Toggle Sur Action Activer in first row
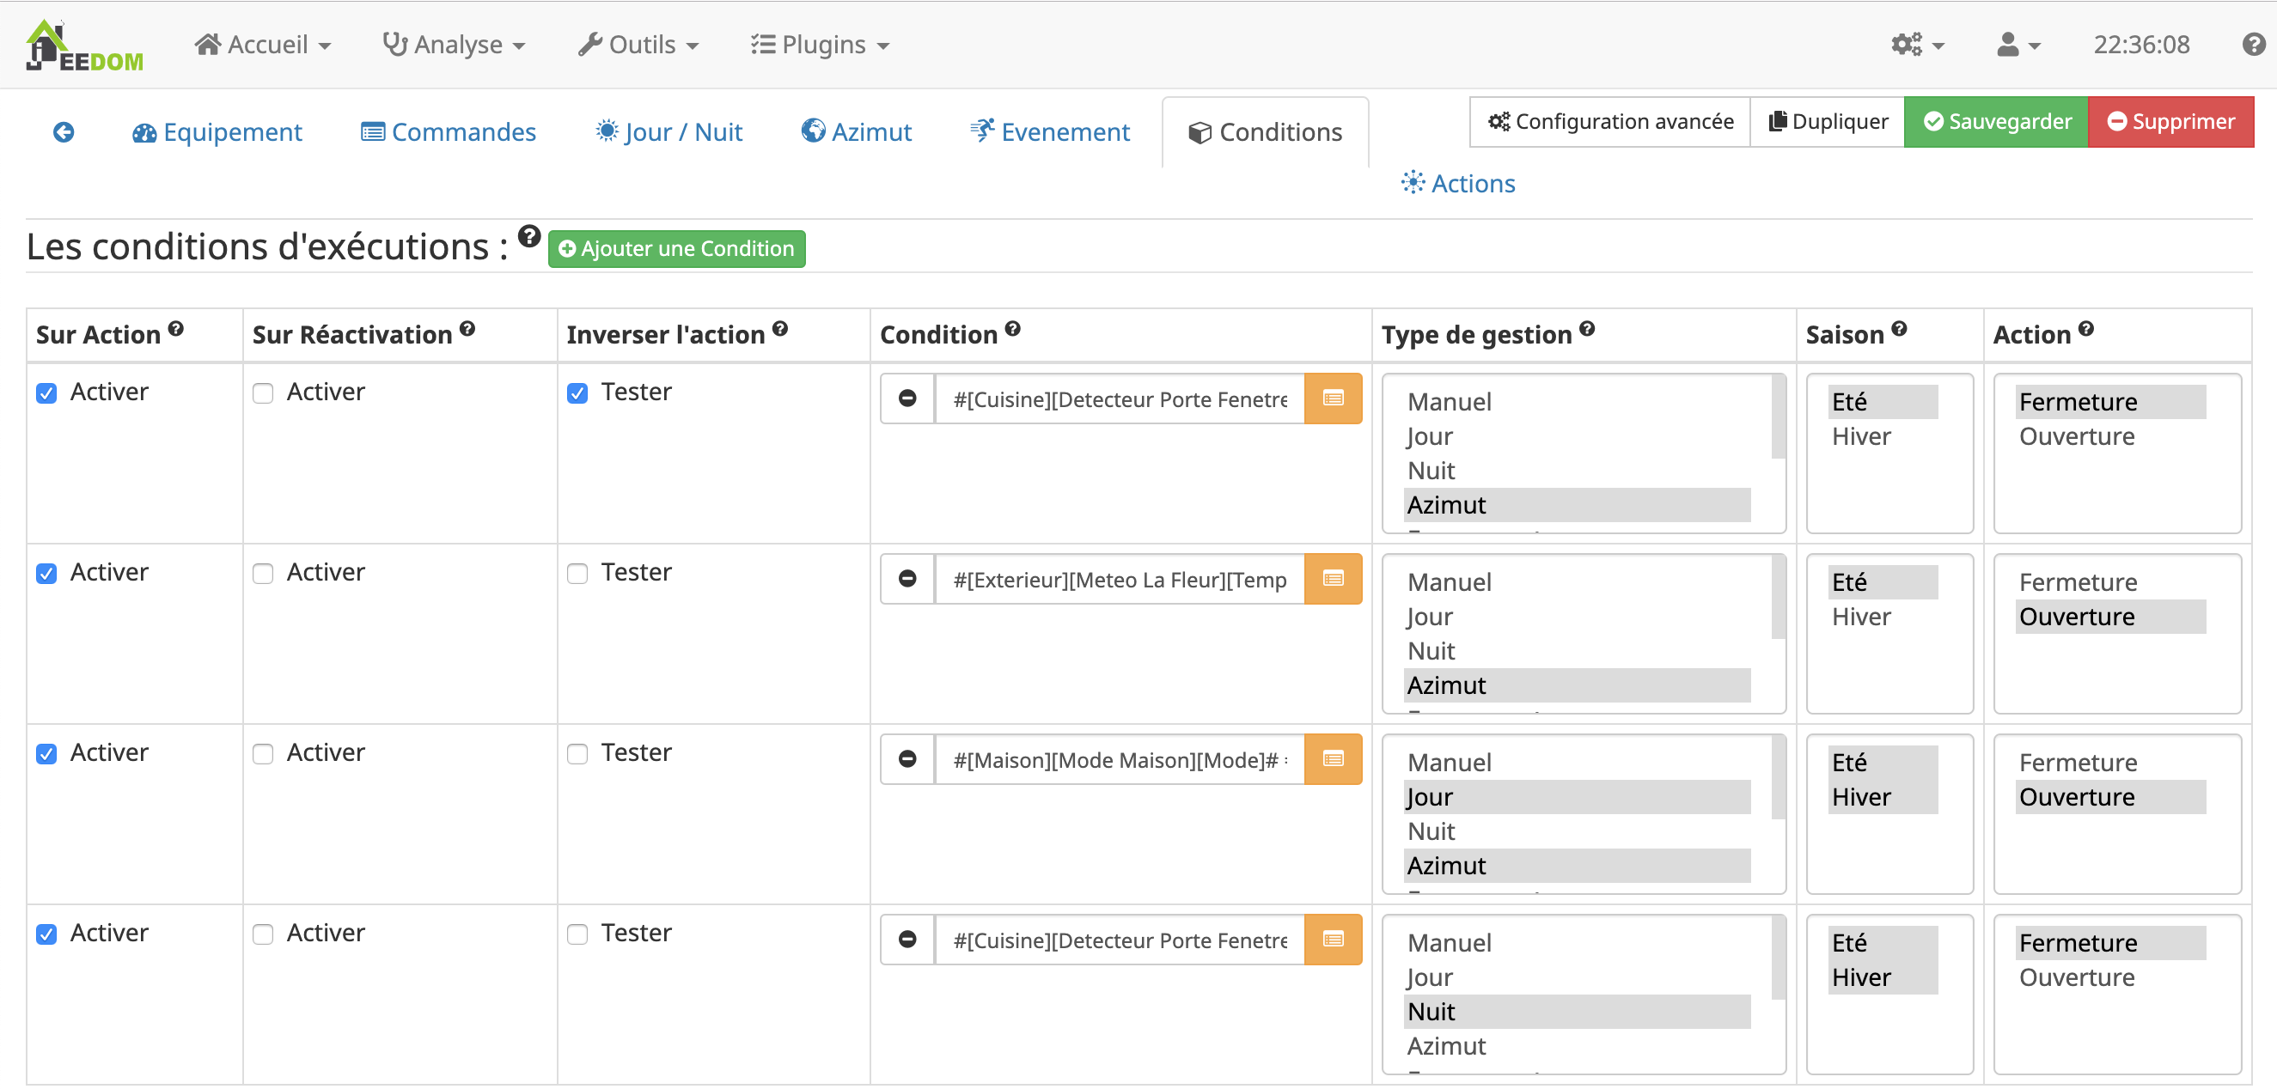 (x=47, y=393)
